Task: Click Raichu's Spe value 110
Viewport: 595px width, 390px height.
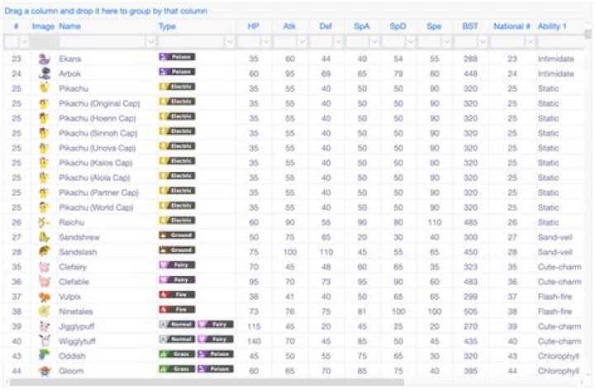Action: point(434,222)
